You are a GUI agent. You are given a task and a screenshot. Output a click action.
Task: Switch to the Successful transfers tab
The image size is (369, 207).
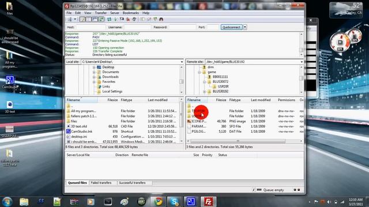[x=132, y=183]
